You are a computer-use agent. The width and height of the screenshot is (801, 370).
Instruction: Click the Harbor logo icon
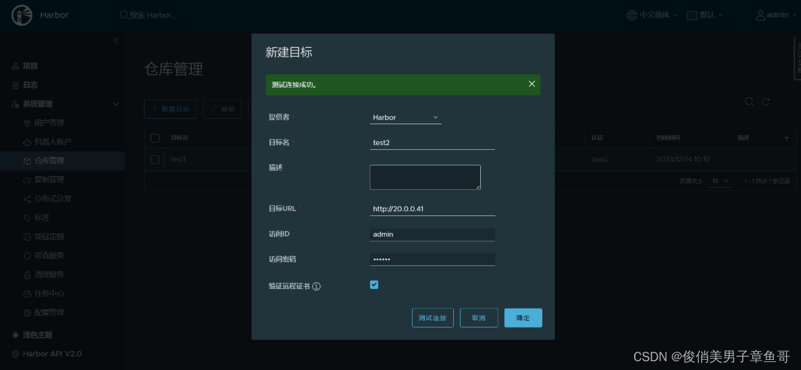[22, 15]
